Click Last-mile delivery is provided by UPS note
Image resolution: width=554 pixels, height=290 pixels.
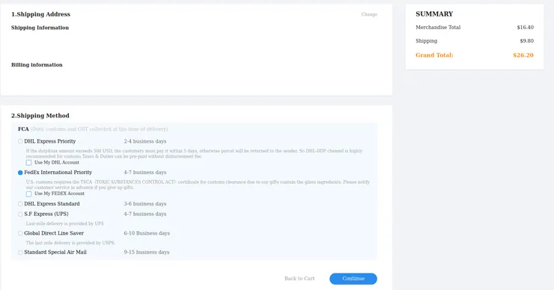coord(64,223)
